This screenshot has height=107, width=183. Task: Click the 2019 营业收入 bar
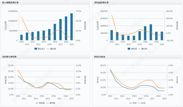72,27
